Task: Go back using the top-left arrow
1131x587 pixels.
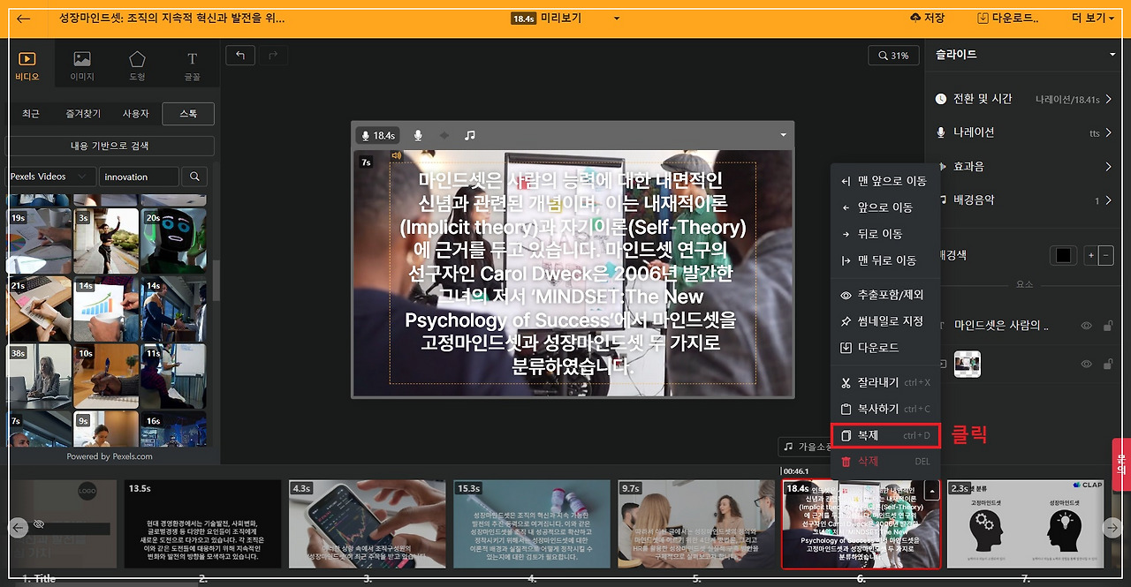Action: tap(24, 18)
